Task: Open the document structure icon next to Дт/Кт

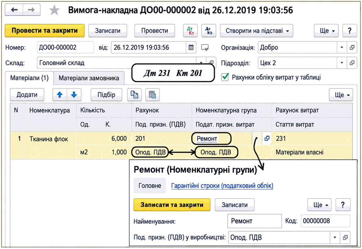Action: click(x=209, y=31)
